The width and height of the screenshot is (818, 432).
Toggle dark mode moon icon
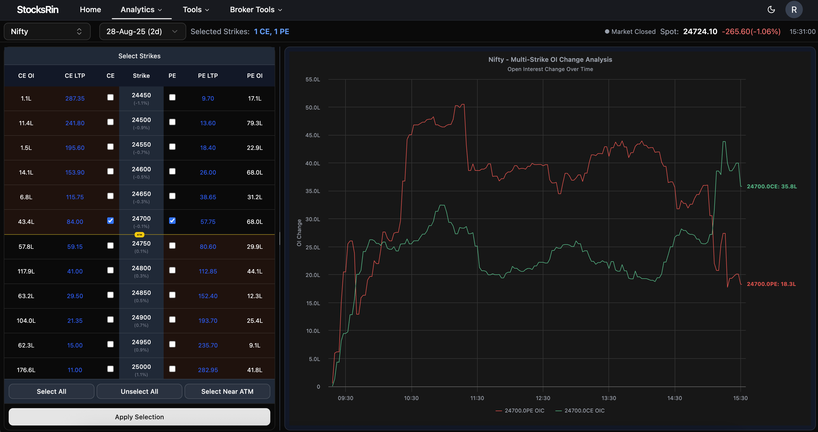[771, 9]
